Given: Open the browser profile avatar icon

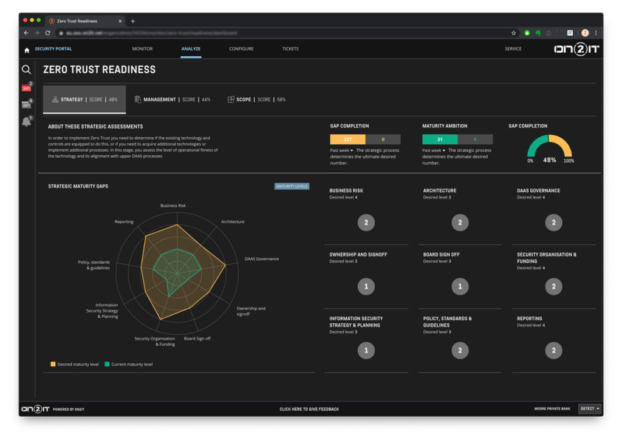Looking at the screenshot, I should click(585, 33).
